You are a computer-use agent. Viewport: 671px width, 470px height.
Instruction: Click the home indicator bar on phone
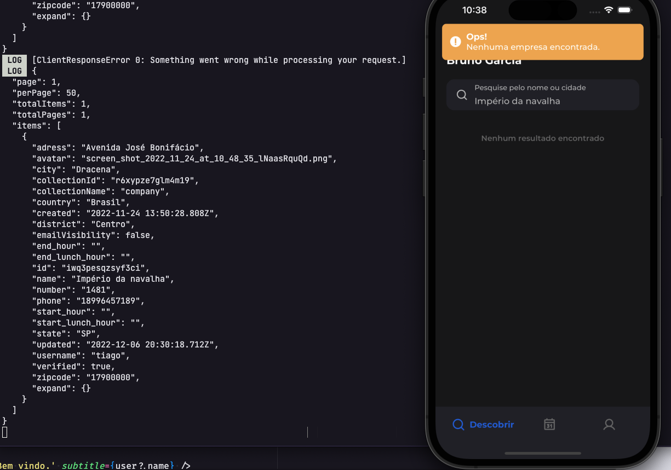coord(543,453)
